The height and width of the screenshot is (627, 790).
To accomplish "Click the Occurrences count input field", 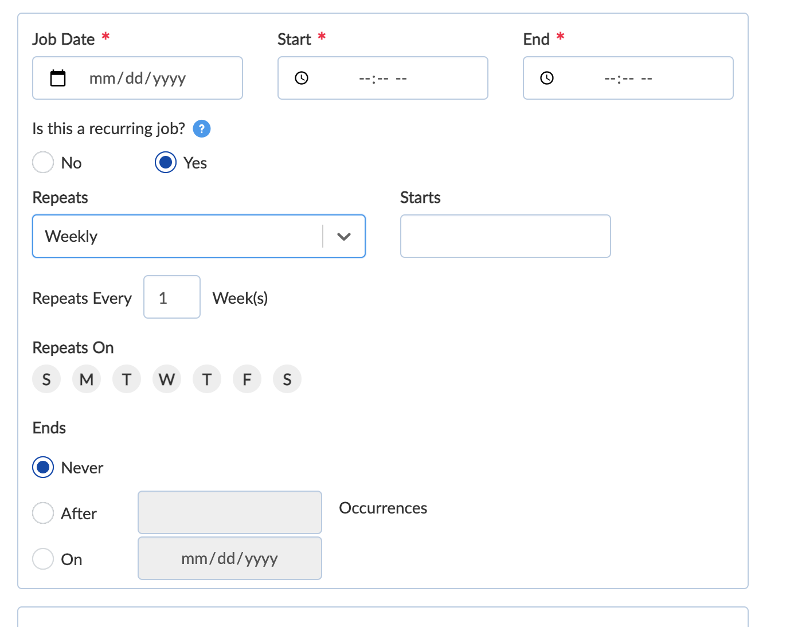I will [230, 512].
